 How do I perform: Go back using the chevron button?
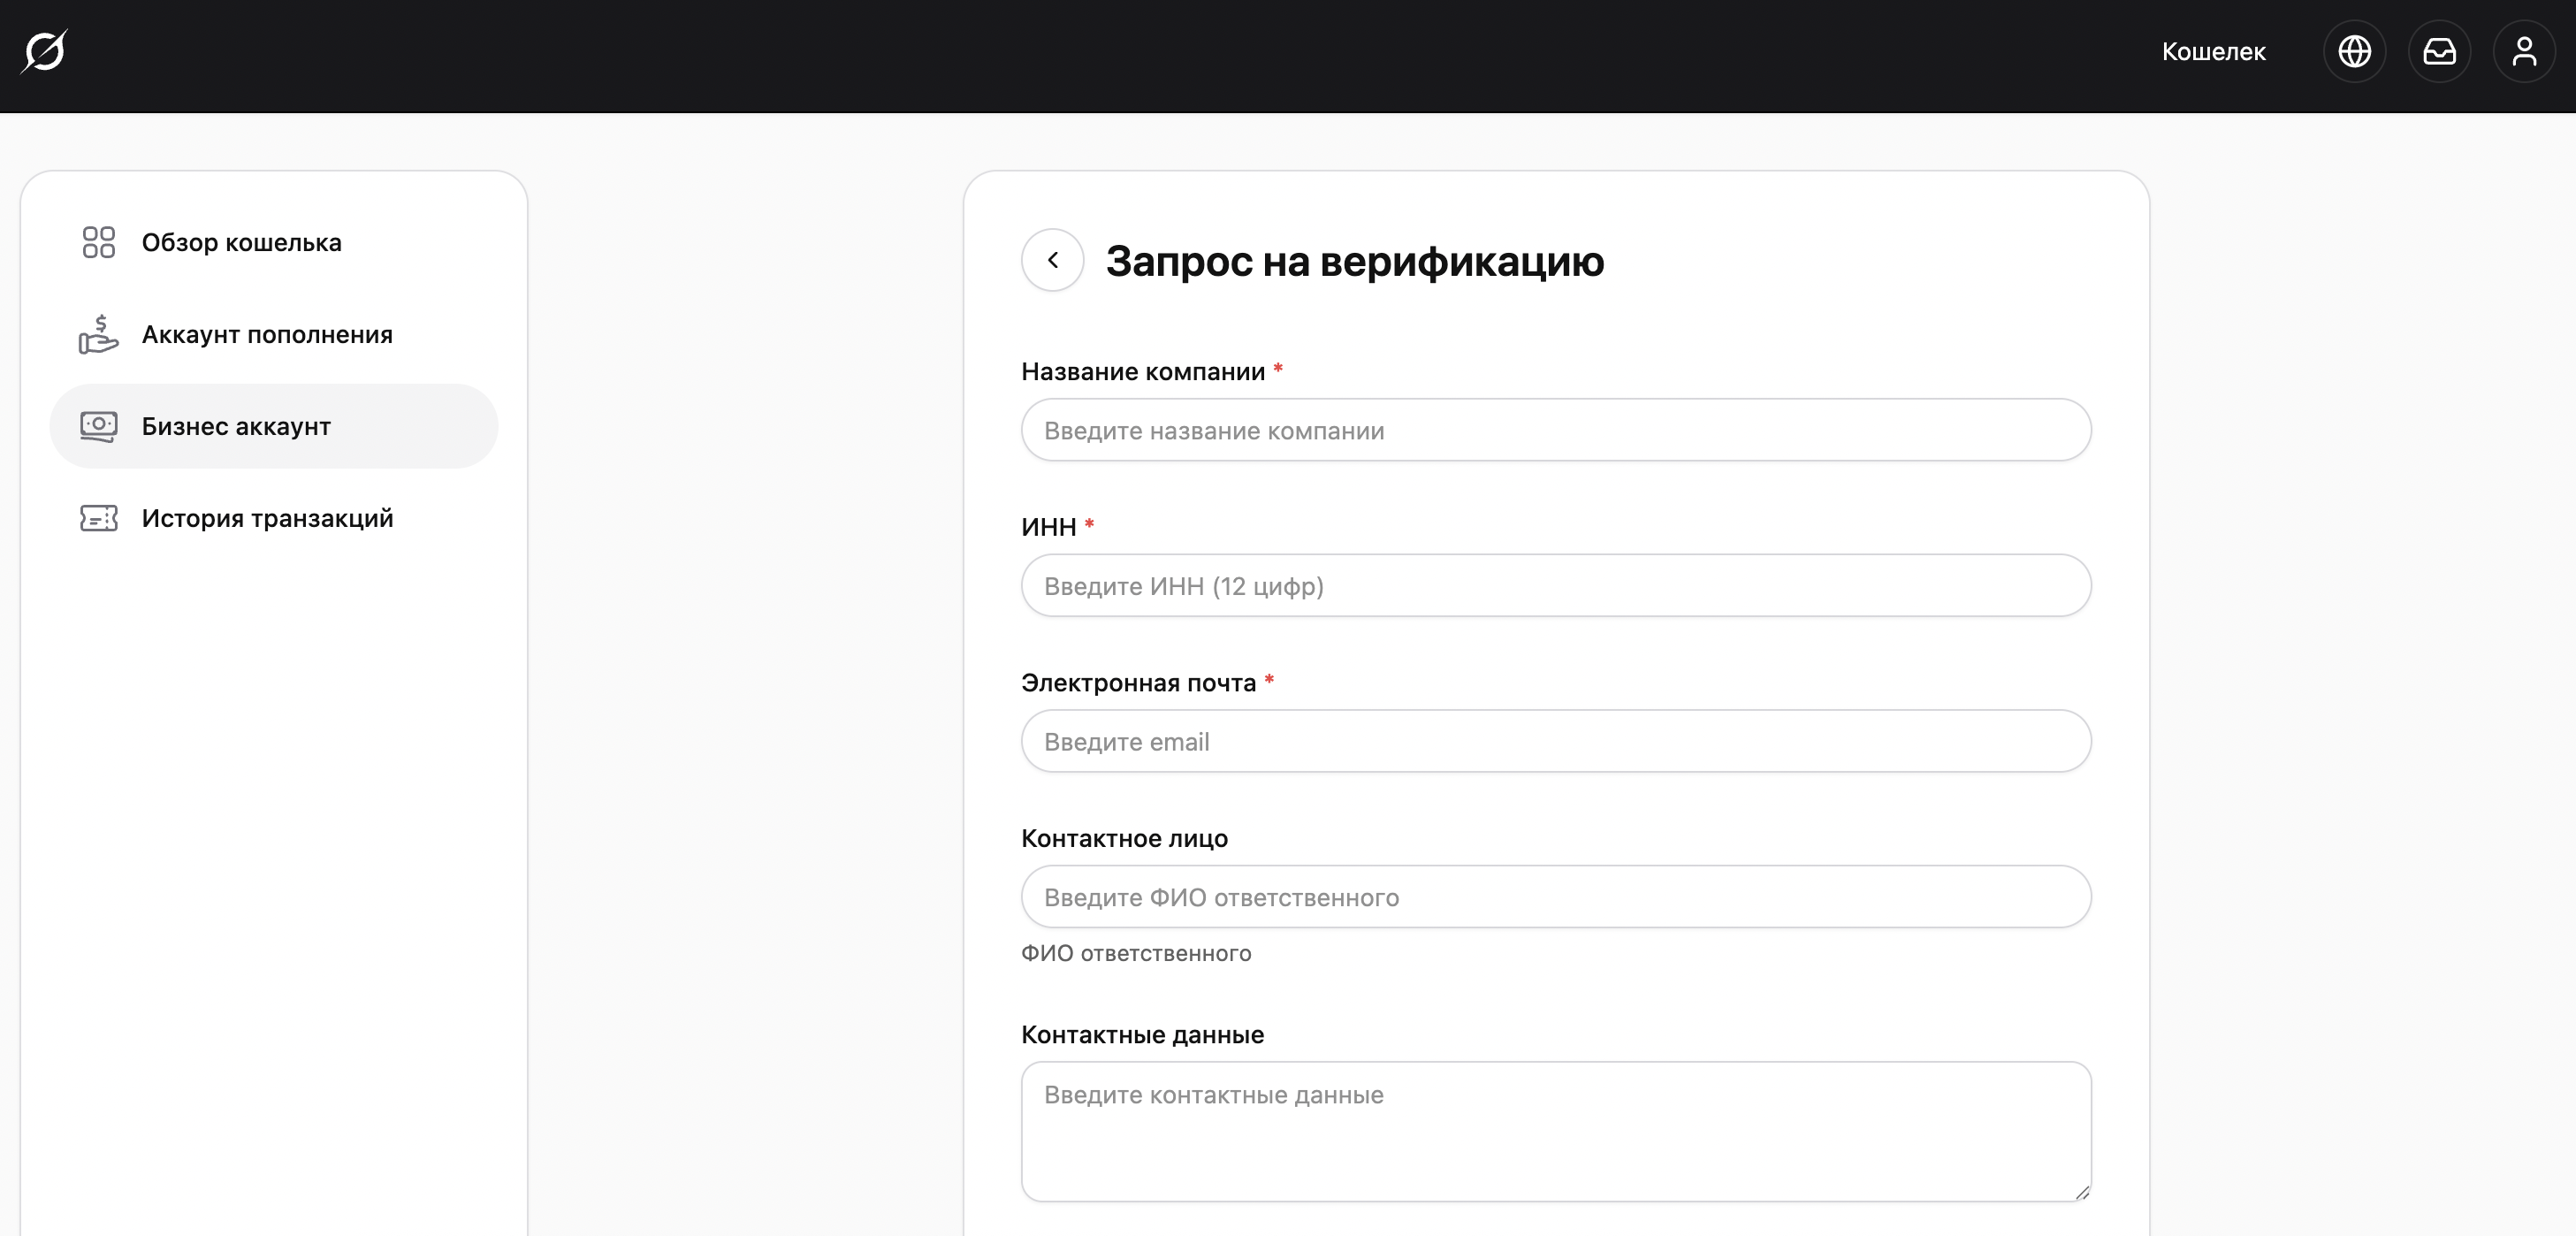click(1052, 260)
